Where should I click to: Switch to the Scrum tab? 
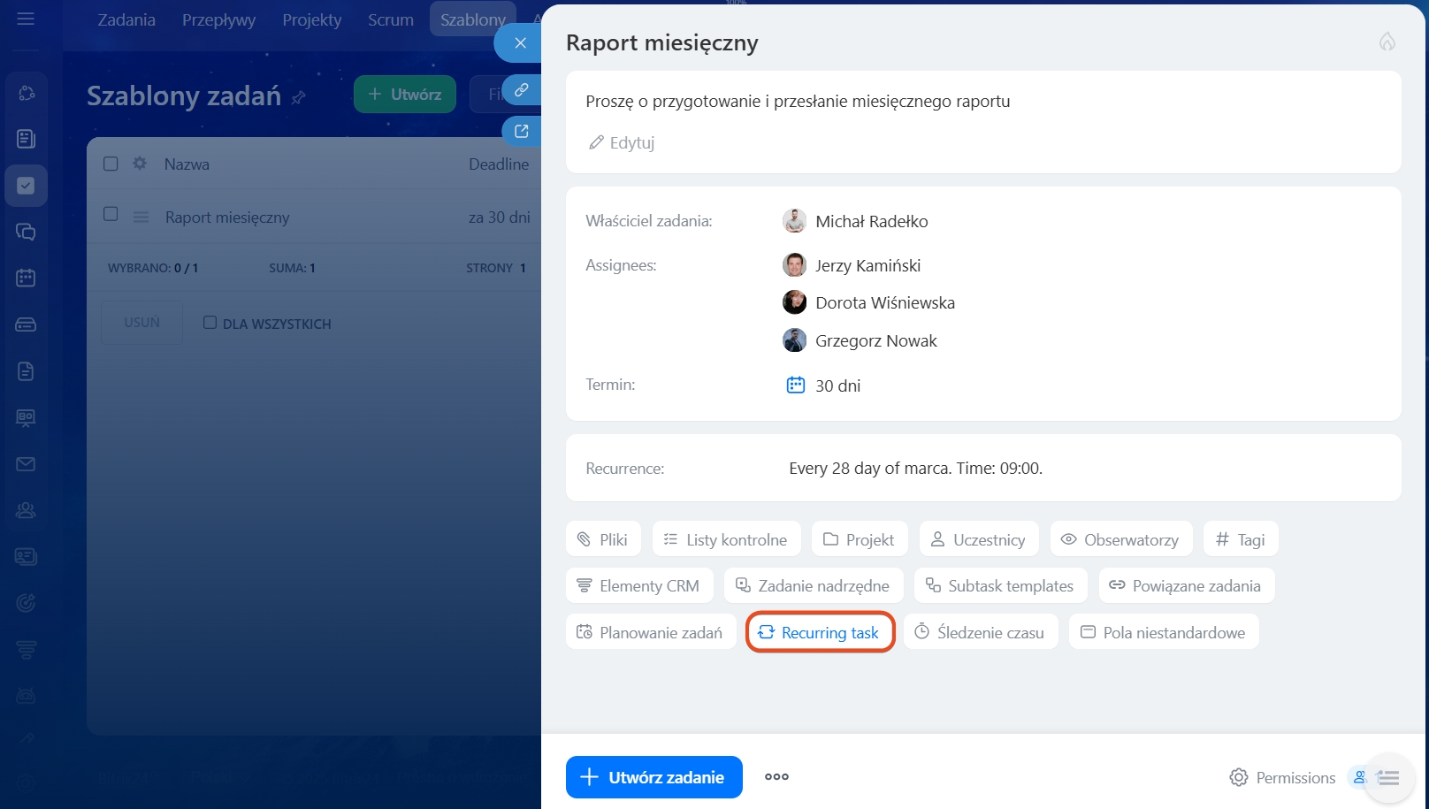point(390,19)
